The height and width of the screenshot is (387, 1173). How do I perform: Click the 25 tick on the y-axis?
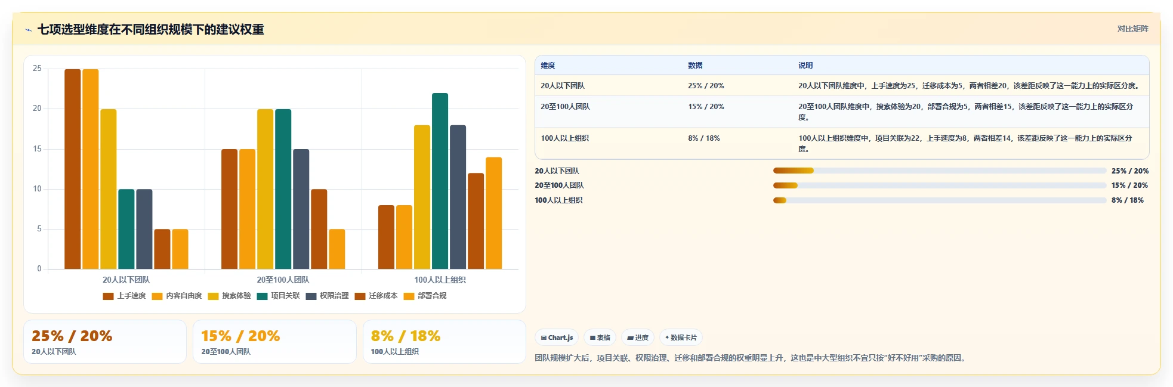37,69
